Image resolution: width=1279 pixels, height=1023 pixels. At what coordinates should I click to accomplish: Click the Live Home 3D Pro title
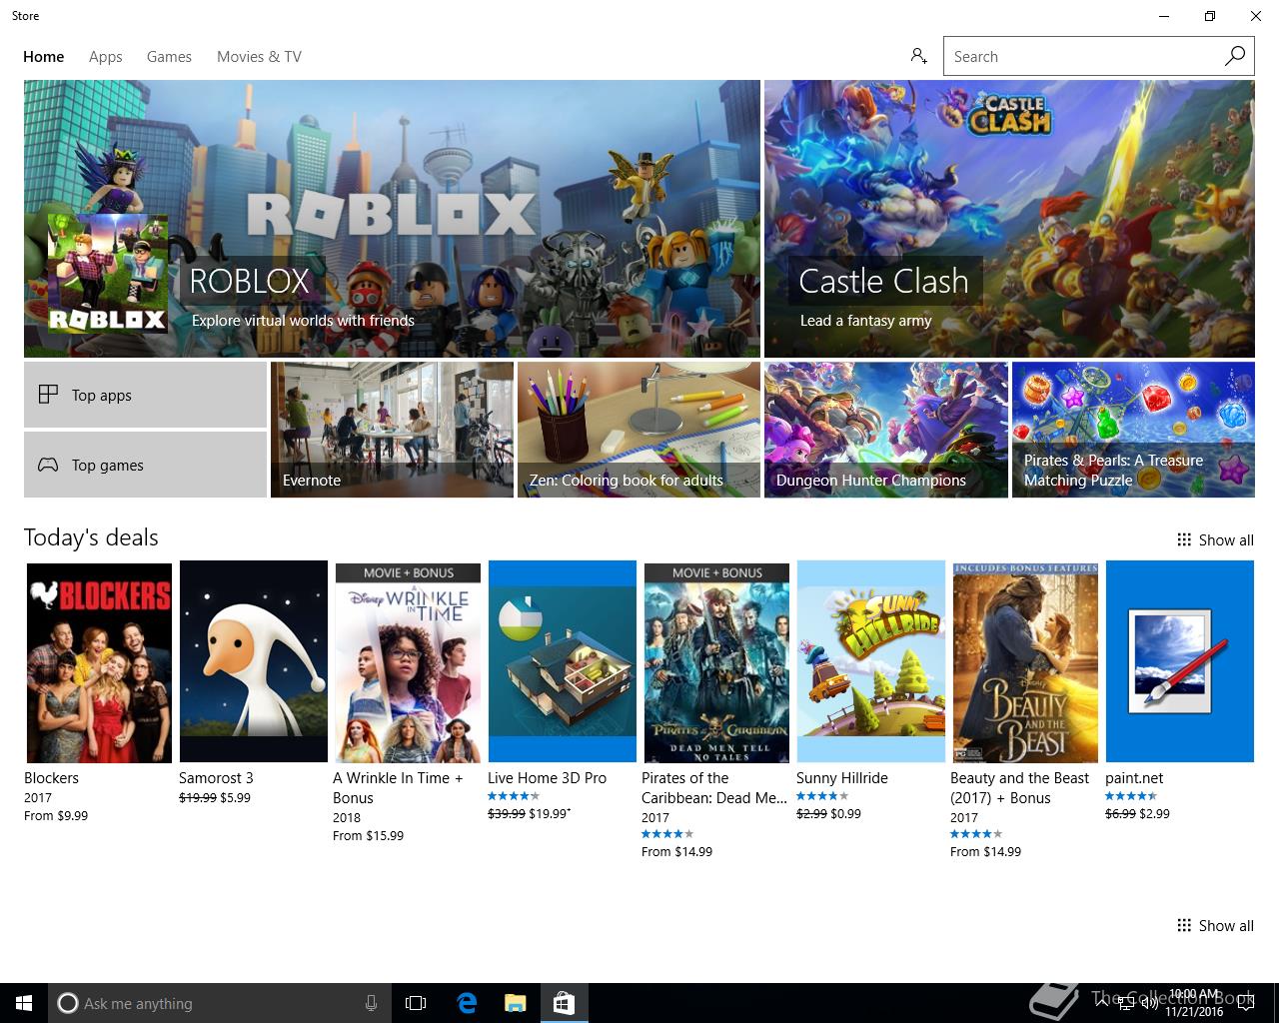[x=547, y=777]
